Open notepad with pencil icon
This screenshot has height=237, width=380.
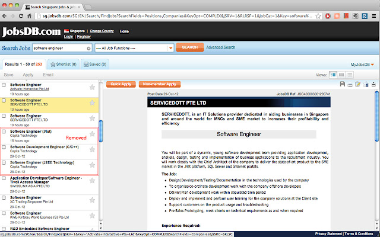pyautogui.click(x=357, y=84)
